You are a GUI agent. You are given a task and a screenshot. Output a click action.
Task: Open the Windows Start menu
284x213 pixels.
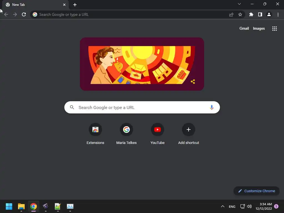tap(9, 206)
